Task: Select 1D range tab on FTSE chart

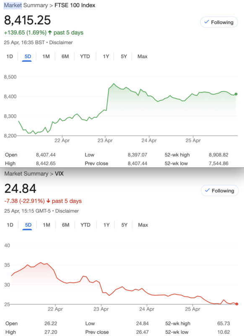Action: click(x=10, y=56)
